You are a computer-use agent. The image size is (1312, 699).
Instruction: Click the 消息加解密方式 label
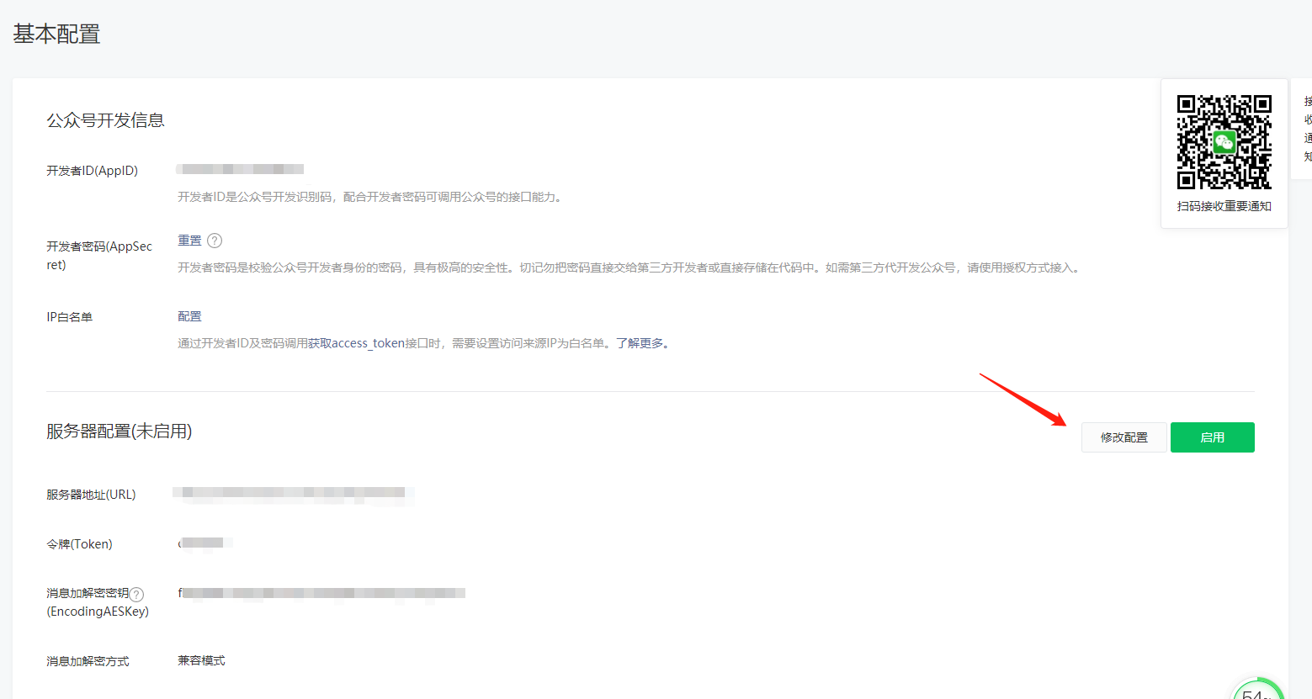(88, 661)
